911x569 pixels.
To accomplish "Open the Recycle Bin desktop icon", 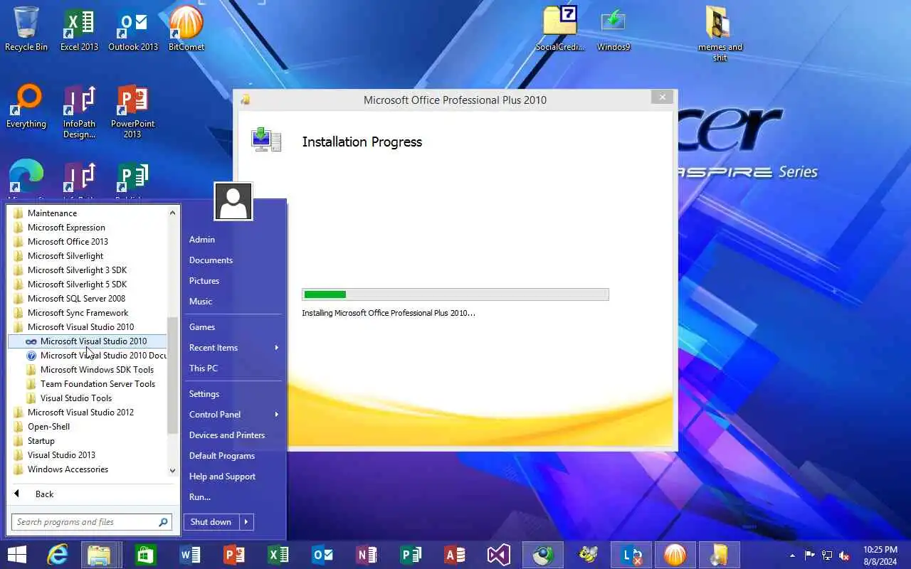I will point(26,29).
